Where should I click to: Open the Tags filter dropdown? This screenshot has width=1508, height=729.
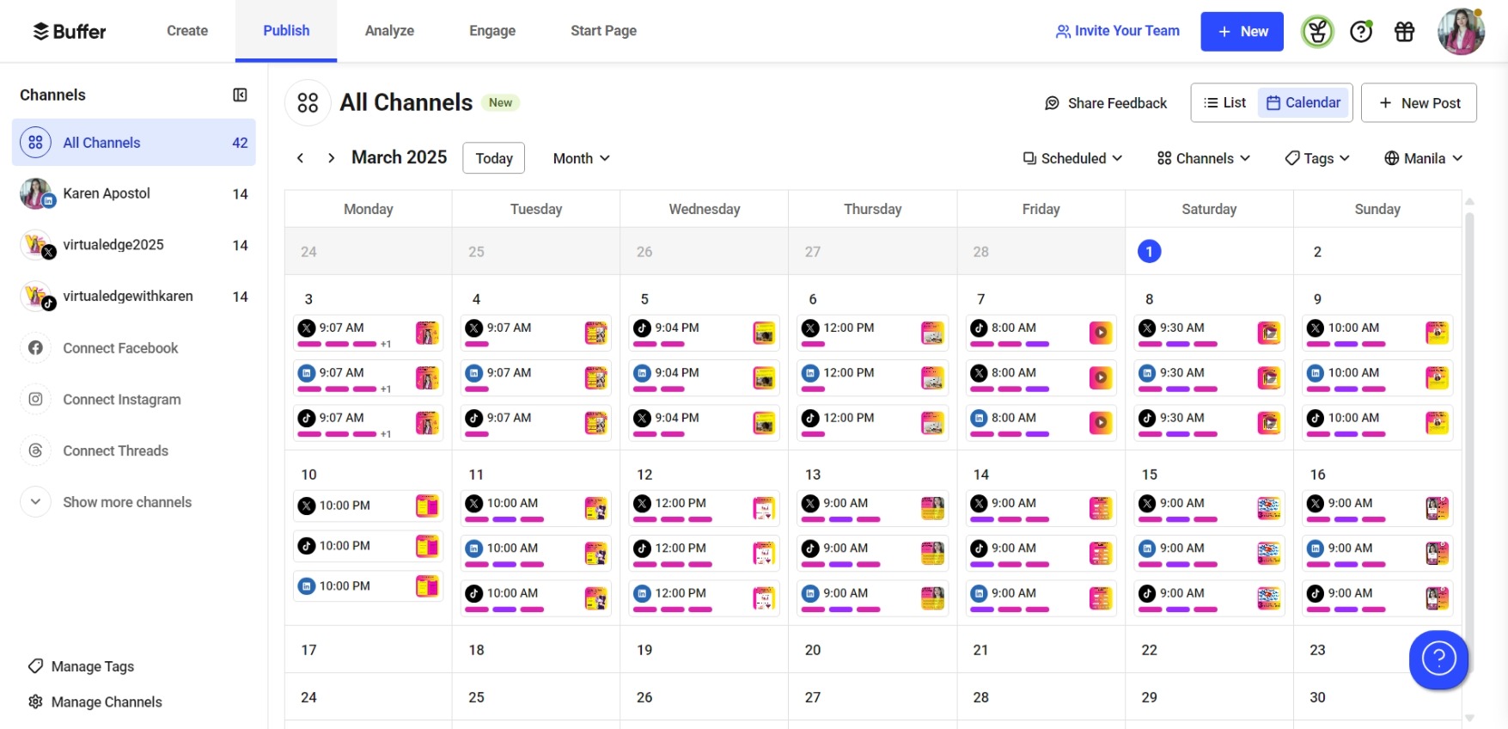pyautogui.click(x=1317, y=158)
